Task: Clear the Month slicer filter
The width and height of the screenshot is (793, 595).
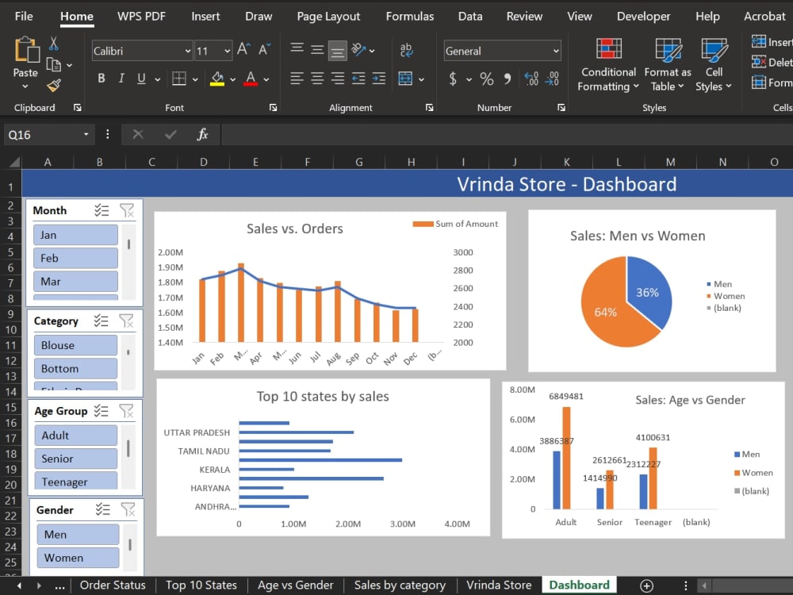Action: pos(127,210)
